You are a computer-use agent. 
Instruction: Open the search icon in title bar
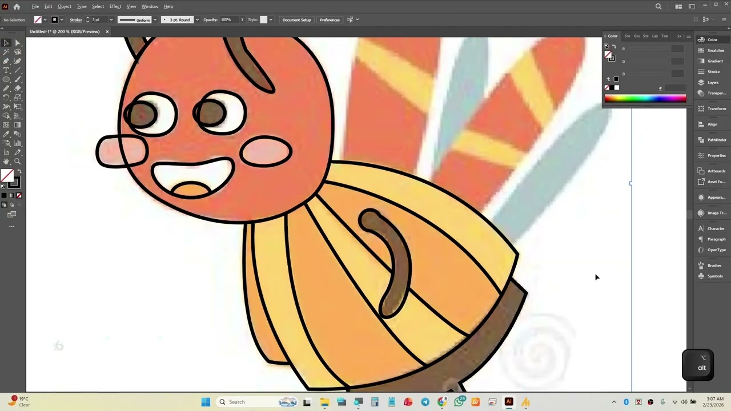tap(658, 6)
